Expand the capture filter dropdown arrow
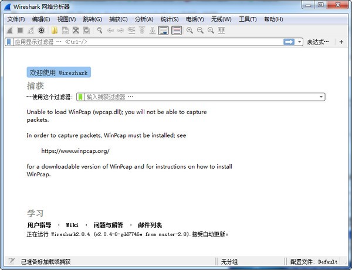Viewport: 352px width, 270px height. coord(321,97)
